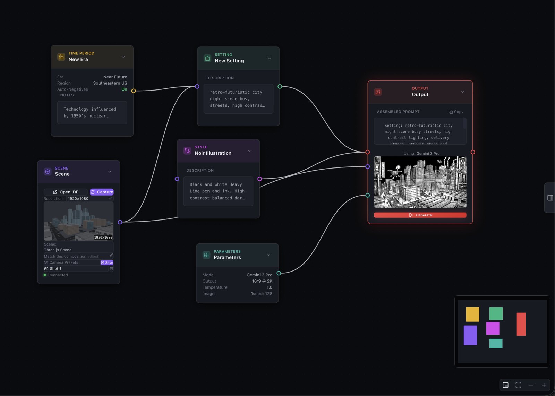Save the camera preset

(107, 262)
